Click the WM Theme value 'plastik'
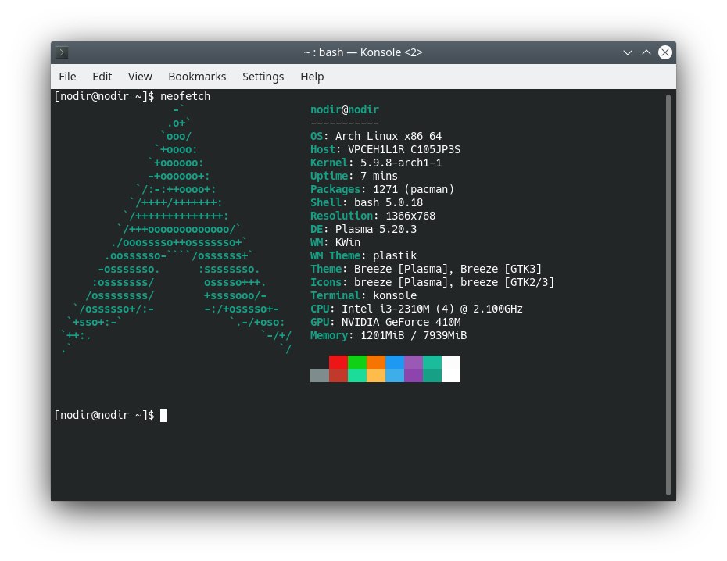 395,255
